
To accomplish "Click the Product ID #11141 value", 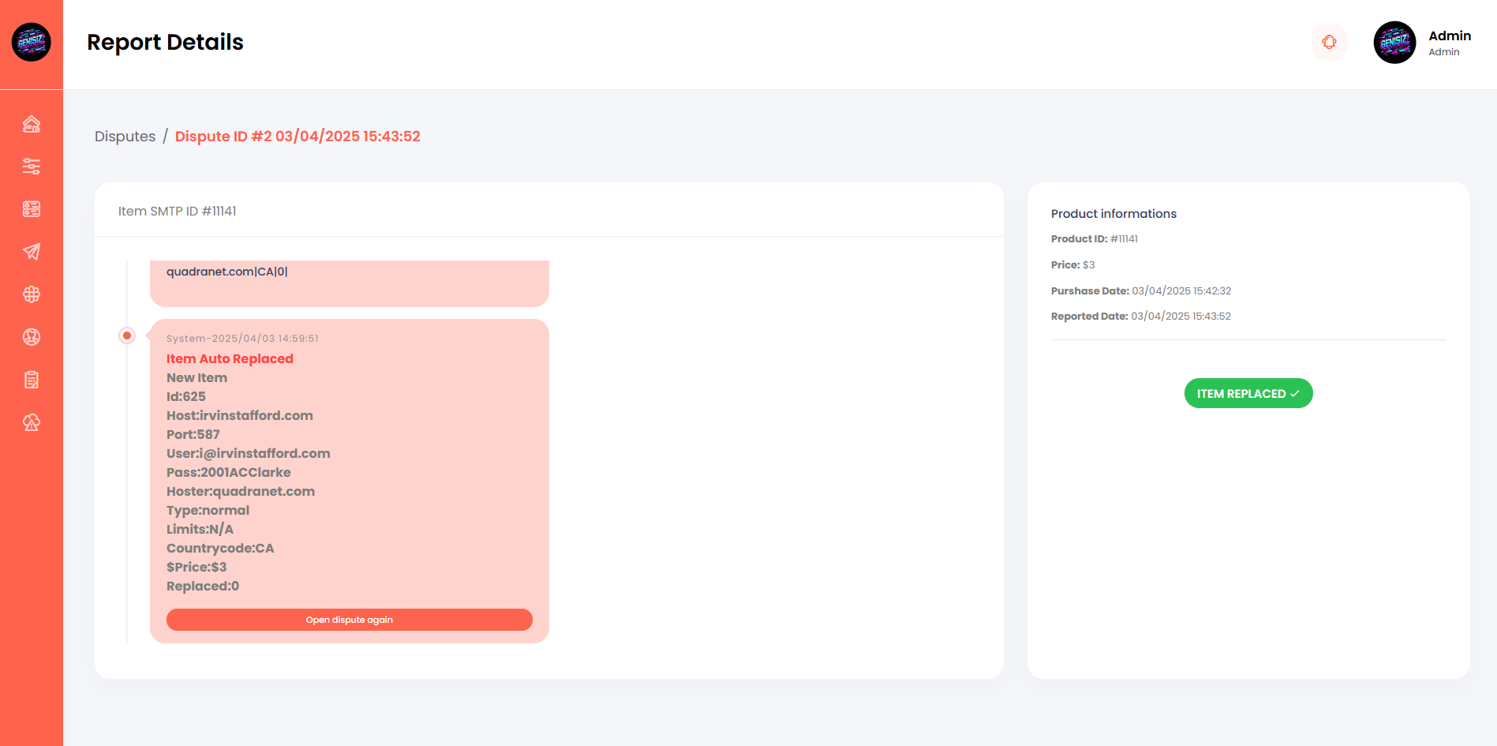I will coord(1124,239).
